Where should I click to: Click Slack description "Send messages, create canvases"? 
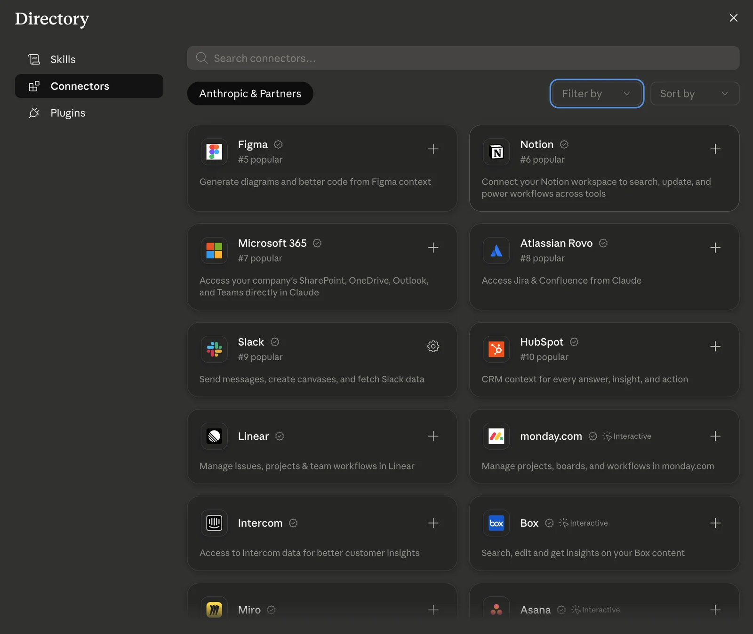click(x=312, y=379)
